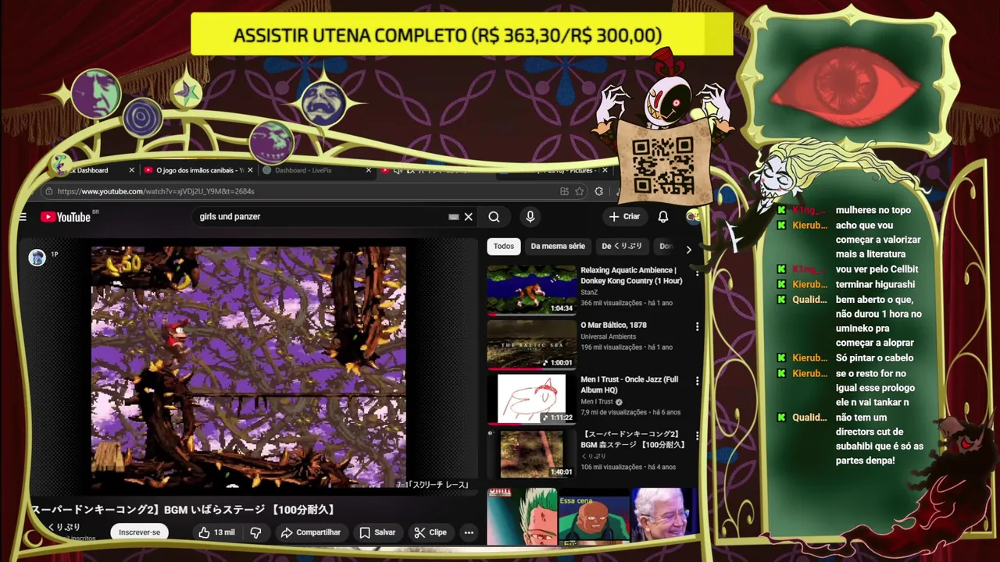Open options for 'O Mar Báltico, 1878'
The height and width of the screenshot is (562, 1000).
(697, 327)
